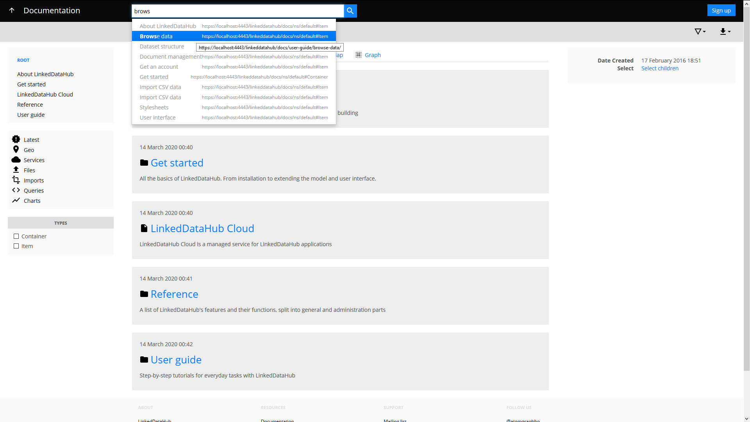Image resolution: width=750 pixels, height=422 pixels.
Task: Select the Queries code icon
Action: click(x=16, y=190)
